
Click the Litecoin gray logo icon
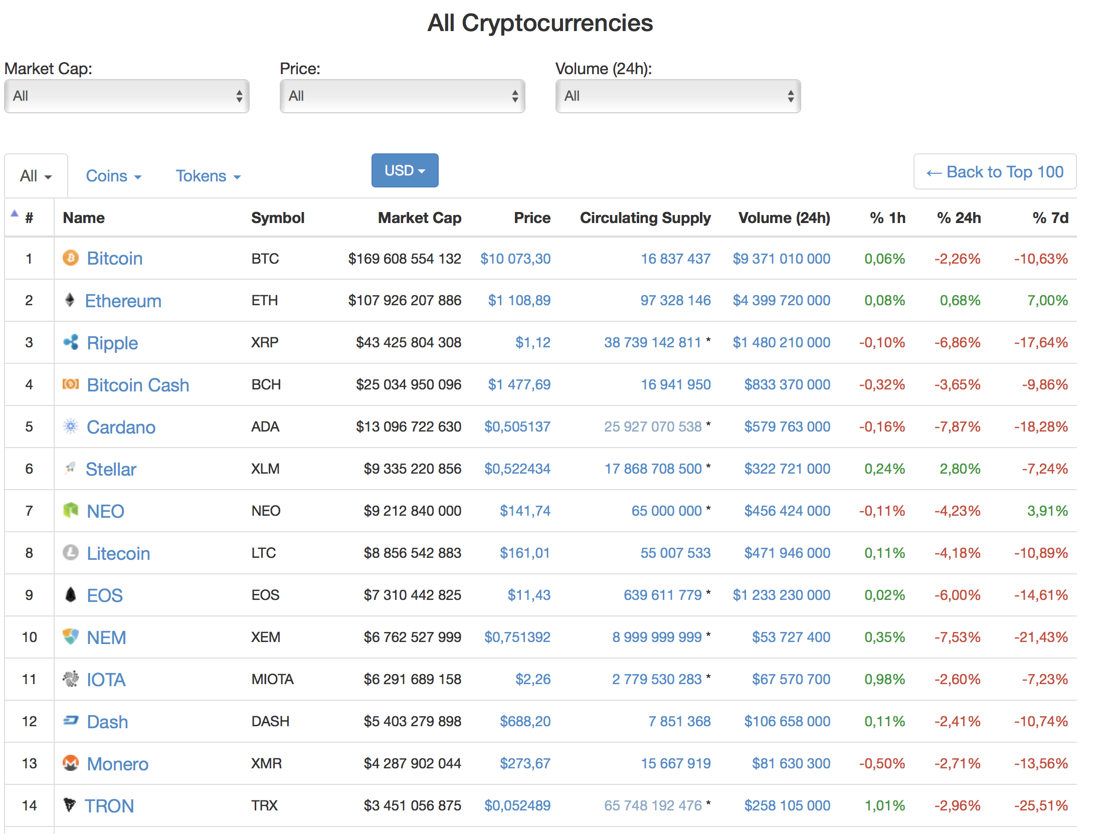pos(71,553)
